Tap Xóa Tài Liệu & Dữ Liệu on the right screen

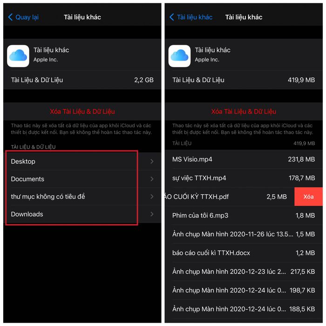[244, 111]
